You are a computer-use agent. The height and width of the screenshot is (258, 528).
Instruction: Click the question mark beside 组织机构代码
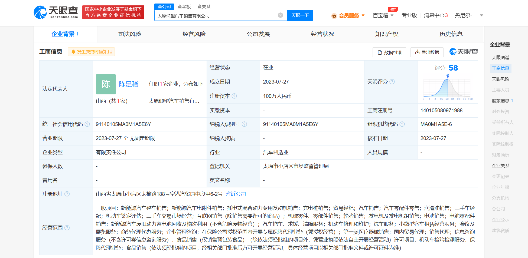403,124
